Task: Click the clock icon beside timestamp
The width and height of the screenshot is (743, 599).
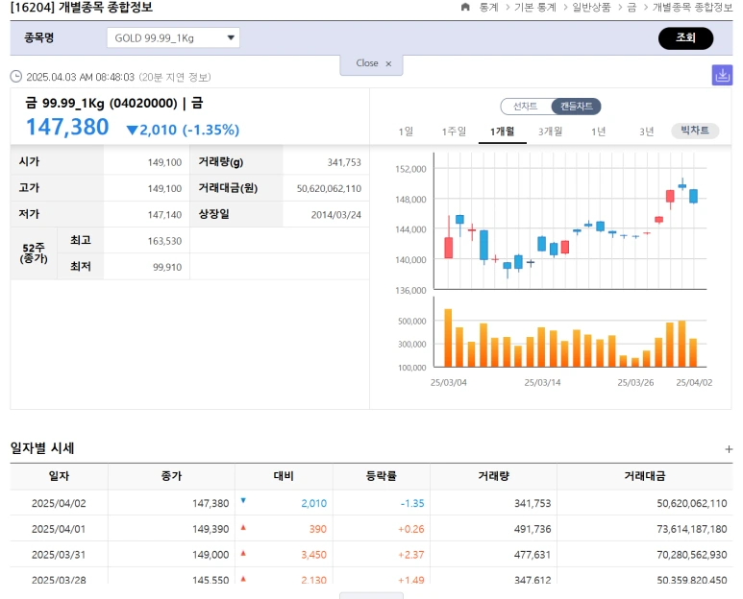Action: click(16, 77)
